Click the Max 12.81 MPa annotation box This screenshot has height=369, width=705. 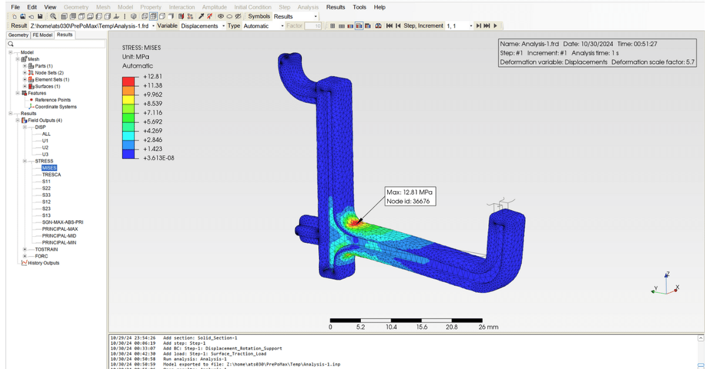(x=411, y=197)
